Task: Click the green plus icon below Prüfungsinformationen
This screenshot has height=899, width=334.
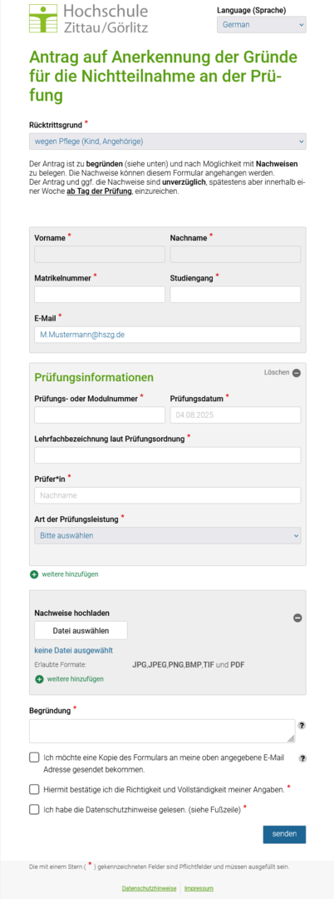Action: 34,574
